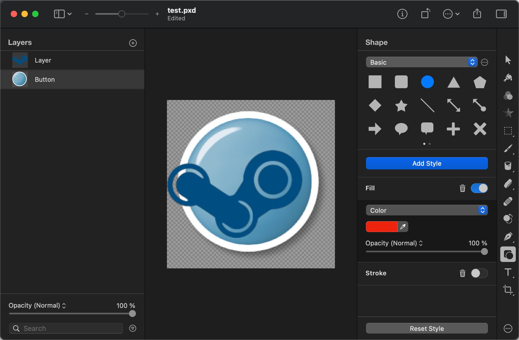Choose the blue circle shape

(x=427, y=82)
